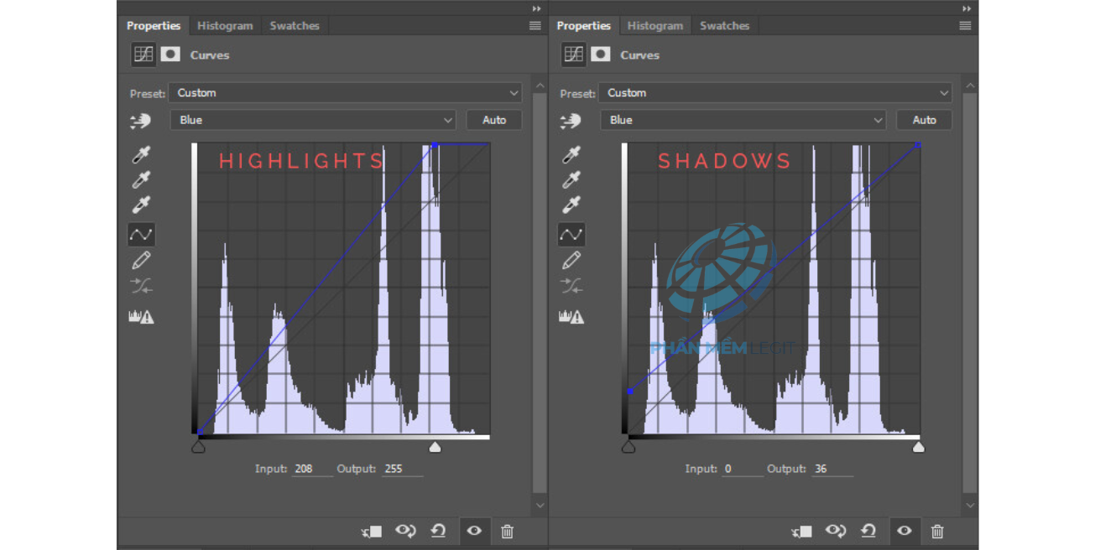The height and width of the screenshot is (550, 1095).
Task: Choose the pencil draw-curve tool in the Highlights panel
Action: click(x=141, y=261)
